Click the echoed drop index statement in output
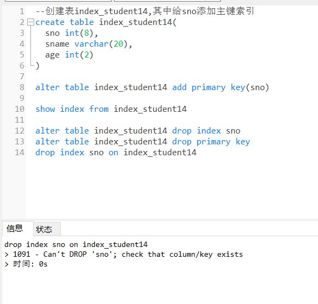Viewport: 318px width, 304px height. (76, 245)
